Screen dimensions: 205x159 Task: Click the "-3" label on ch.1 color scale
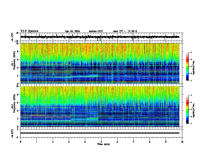[191, 52]
